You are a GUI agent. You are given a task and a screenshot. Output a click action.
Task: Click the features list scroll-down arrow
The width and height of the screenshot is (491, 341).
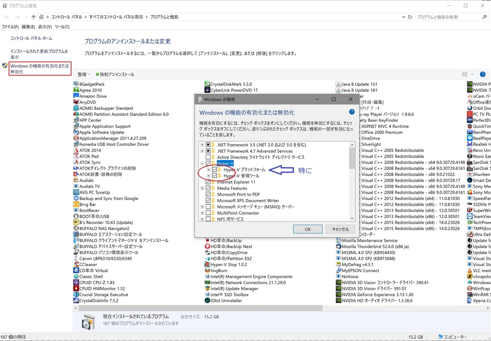[x=352, y=218]
